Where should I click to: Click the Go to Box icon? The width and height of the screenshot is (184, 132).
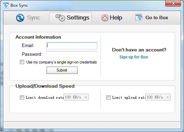click(x=139, y=17)
